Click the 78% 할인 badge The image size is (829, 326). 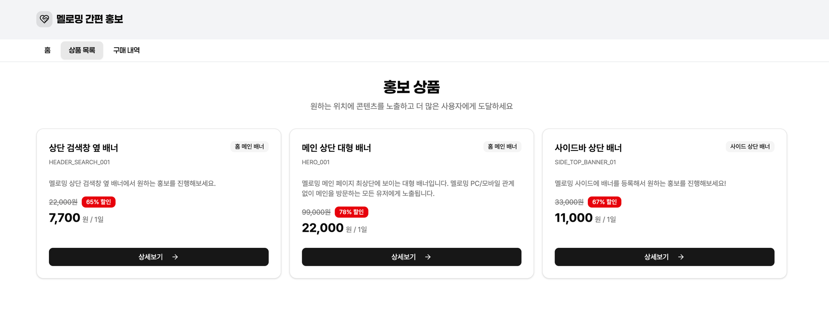point(351,212)
